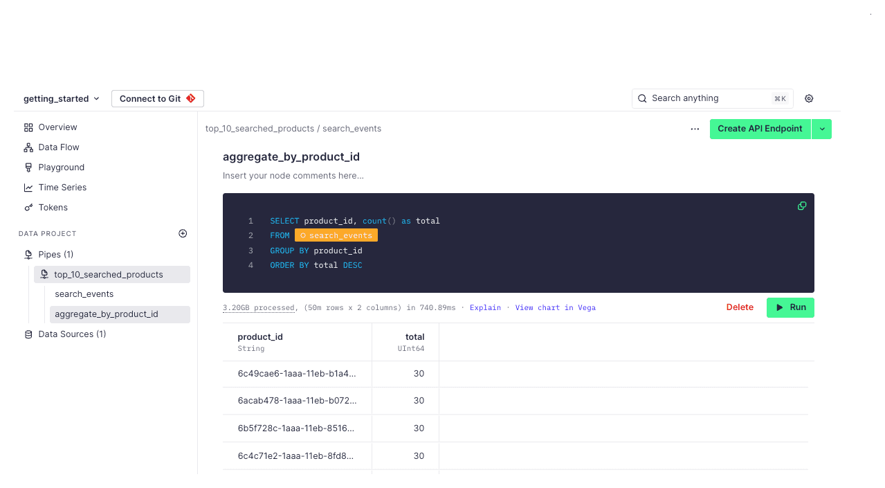Click top_10_searched_products in the breadcrumb
Viewport: 885px width, 488px height.
coord(260,129)
